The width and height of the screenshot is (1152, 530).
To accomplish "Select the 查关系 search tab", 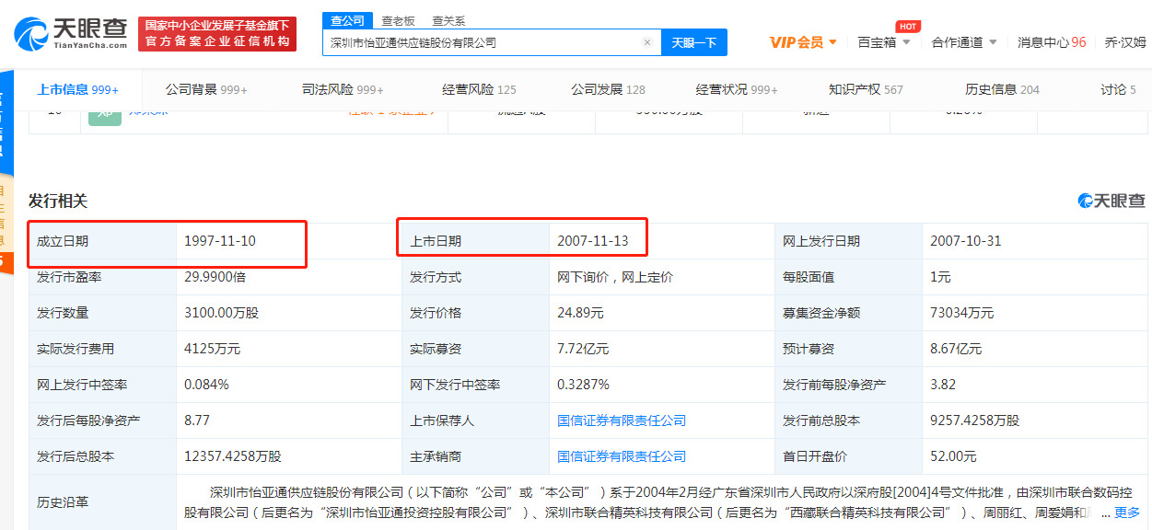I will [x=448, y=20].
